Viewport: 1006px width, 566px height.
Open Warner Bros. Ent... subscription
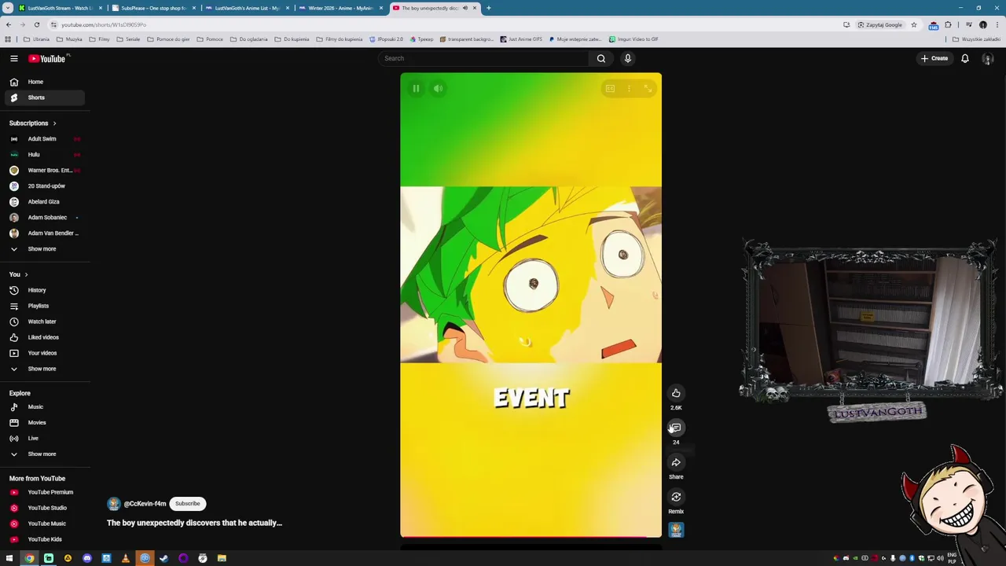click(43, 171)
